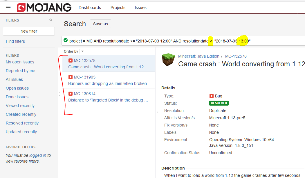Screen dimensions: 305x178
Task: Select 'Banners not dropping as item when broken' result
Action: pyautogui.click(x=107, y=84)
